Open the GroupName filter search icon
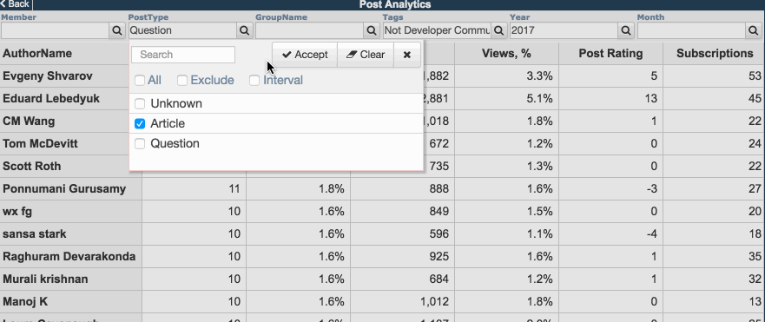The height and width of the screenshot is (322, 765). click(372, 30)
